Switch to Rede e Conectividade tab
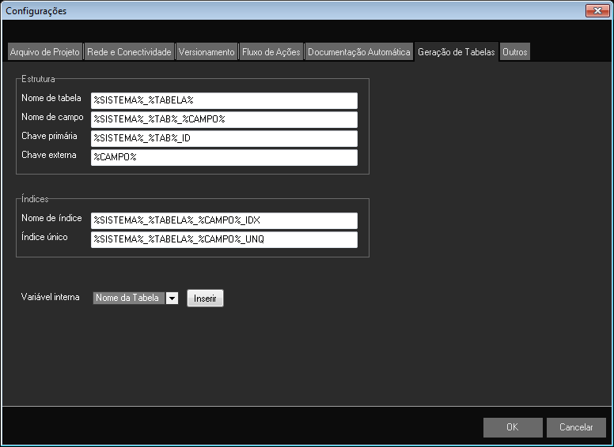Image resolution: width=614 pixels, height=447 pixels. [x=129, y=52]
